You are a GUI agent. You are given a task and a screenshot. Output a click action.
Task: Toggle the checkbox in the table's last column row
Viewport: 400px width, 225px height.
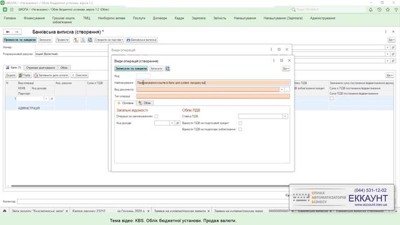tap(332, 99)
